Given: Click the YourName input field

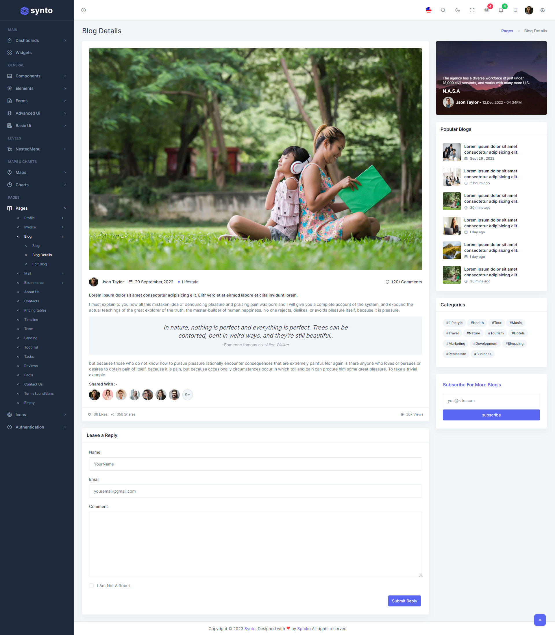Looking at the screenshot, I should click(255, 464).
